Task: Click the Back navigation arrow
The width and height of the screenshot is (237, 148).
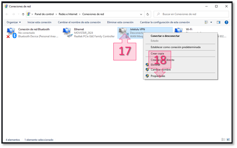Action: [x=7, y=14]
